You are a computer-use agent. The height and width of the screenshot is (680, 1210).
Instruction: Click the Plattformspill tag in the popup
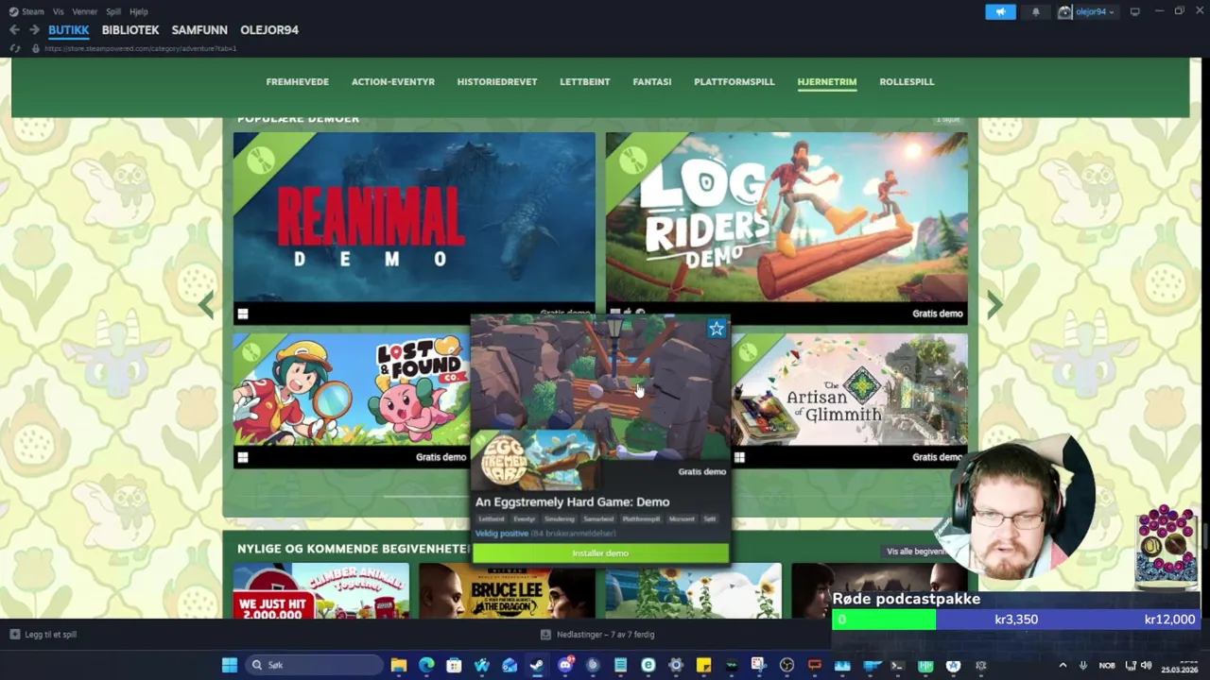coord(641,518)
